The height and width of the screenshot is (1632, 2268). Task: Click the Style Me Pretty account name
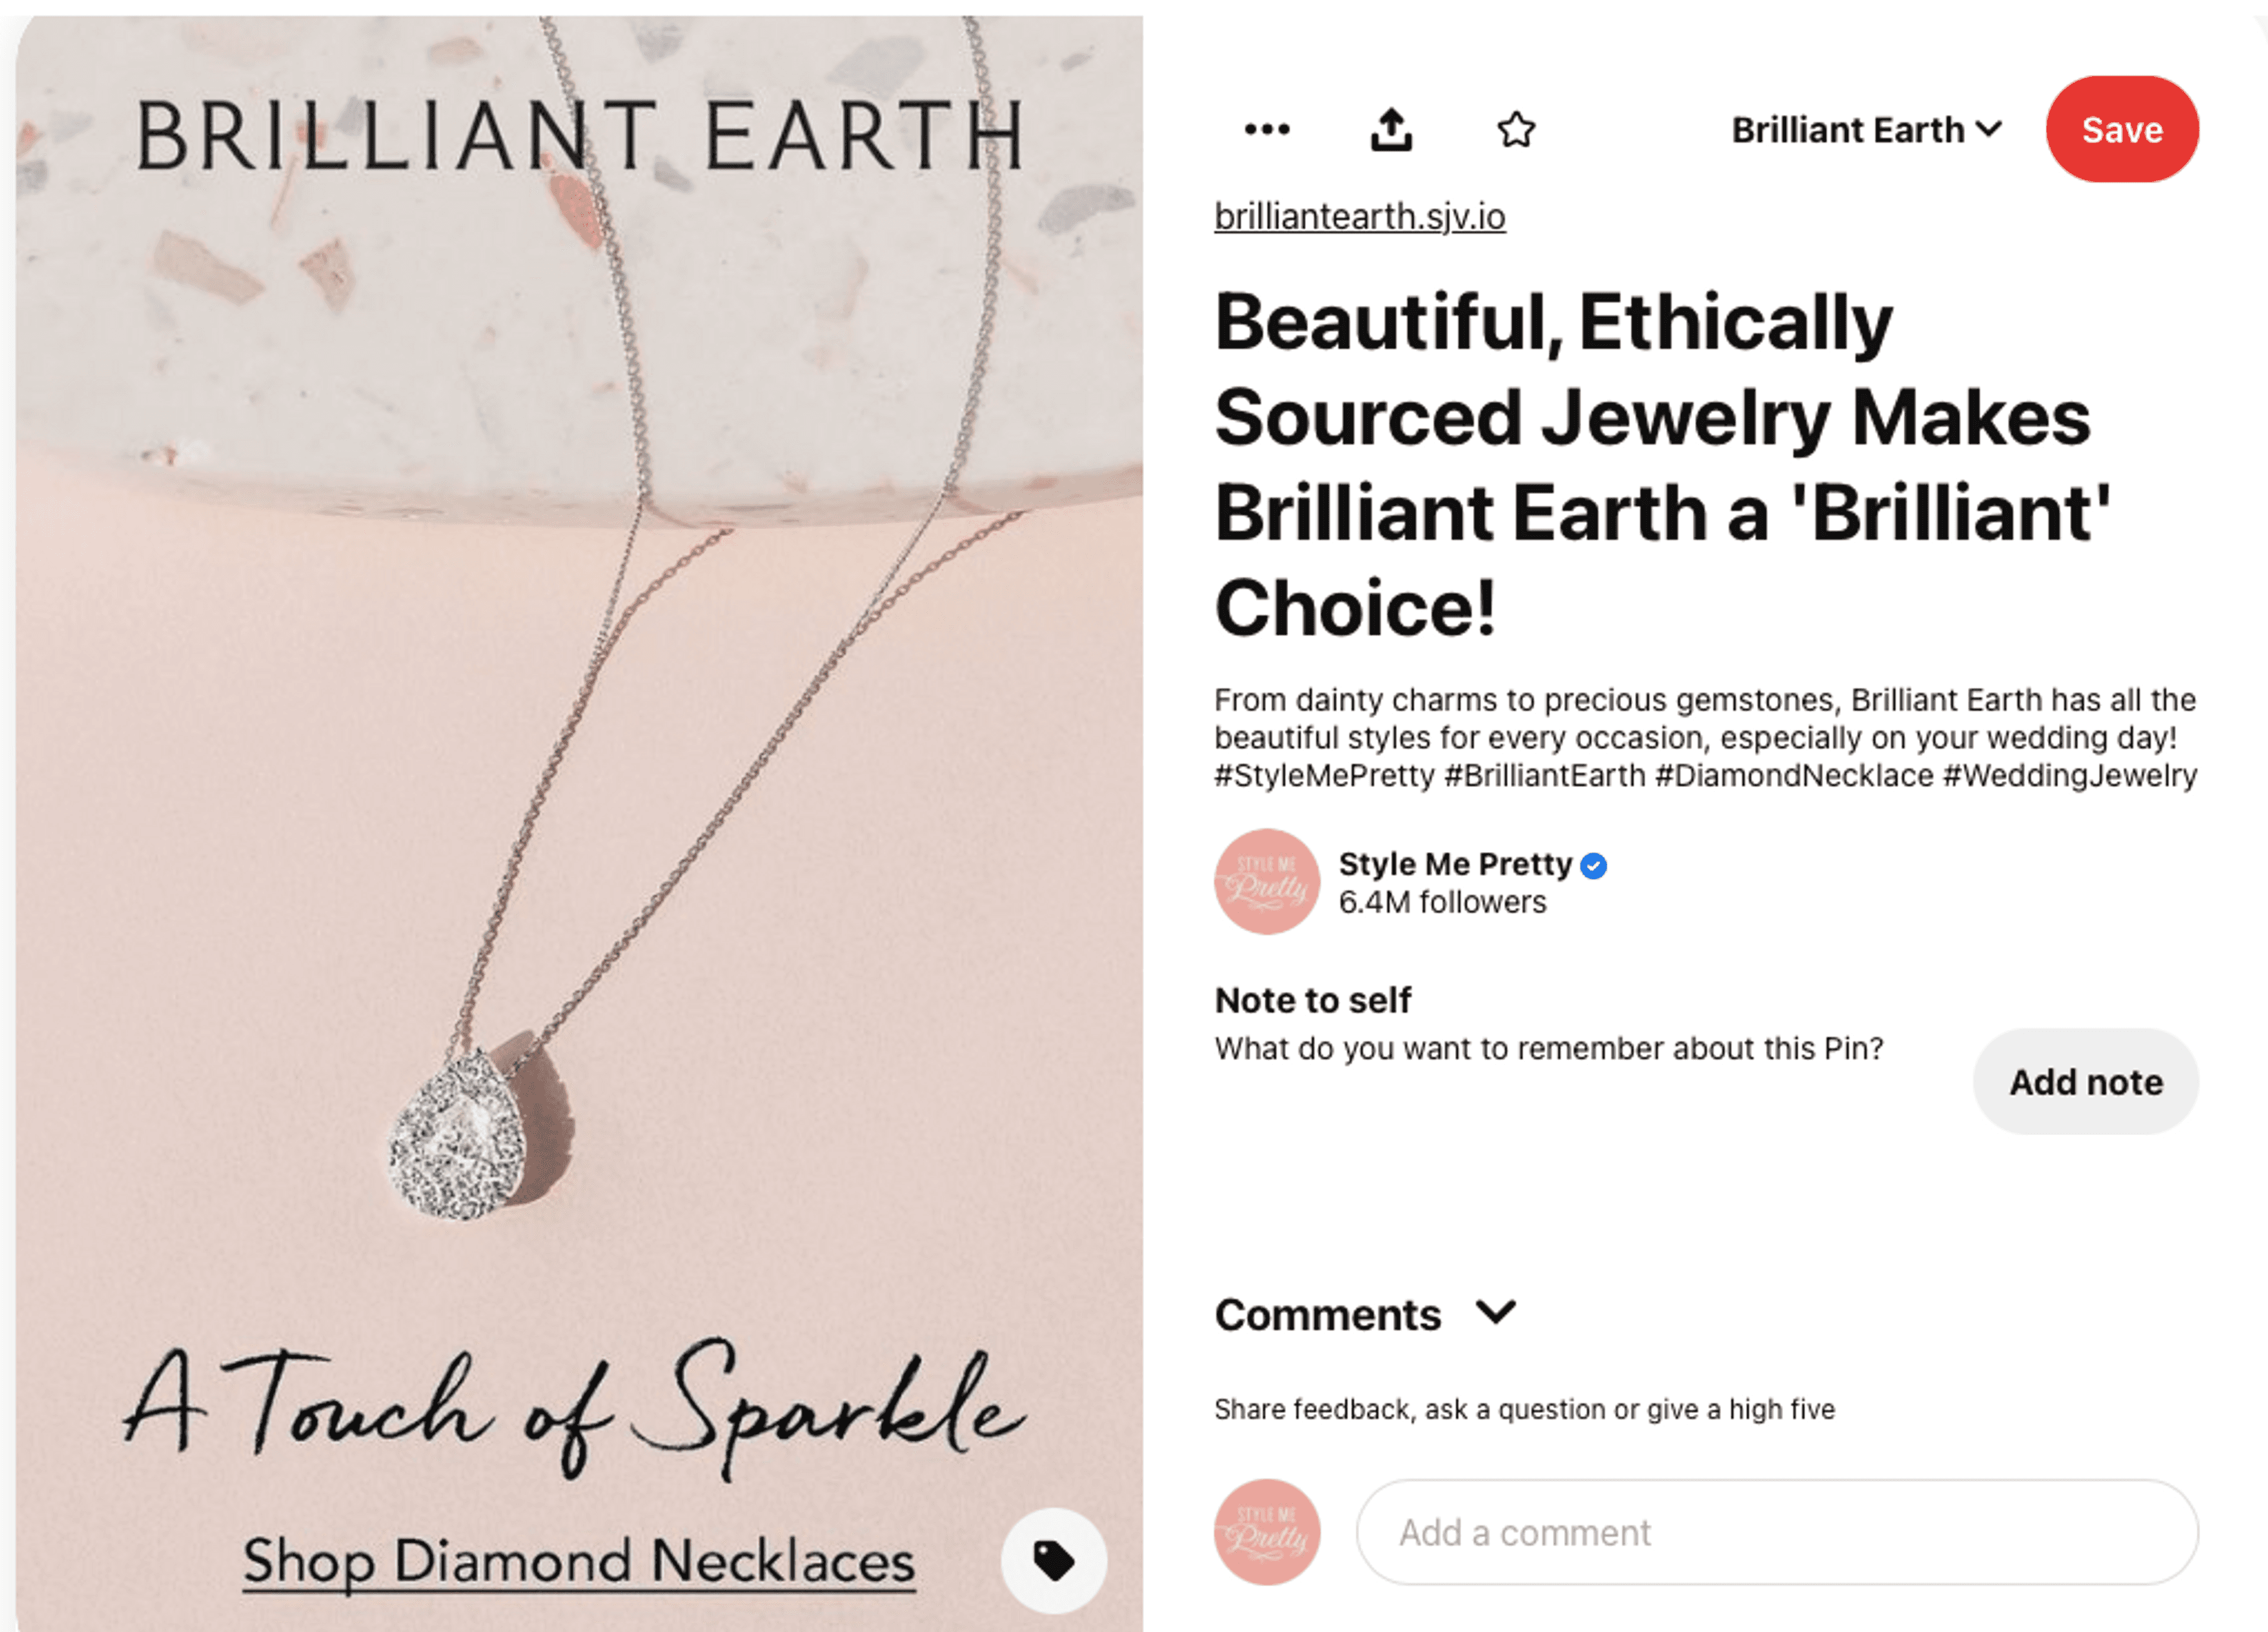[x=1455, y=863]
